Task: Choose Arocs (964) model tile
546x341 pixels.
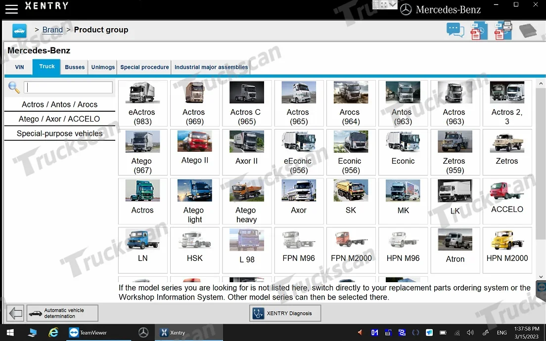Action: [x=351, y=103]
